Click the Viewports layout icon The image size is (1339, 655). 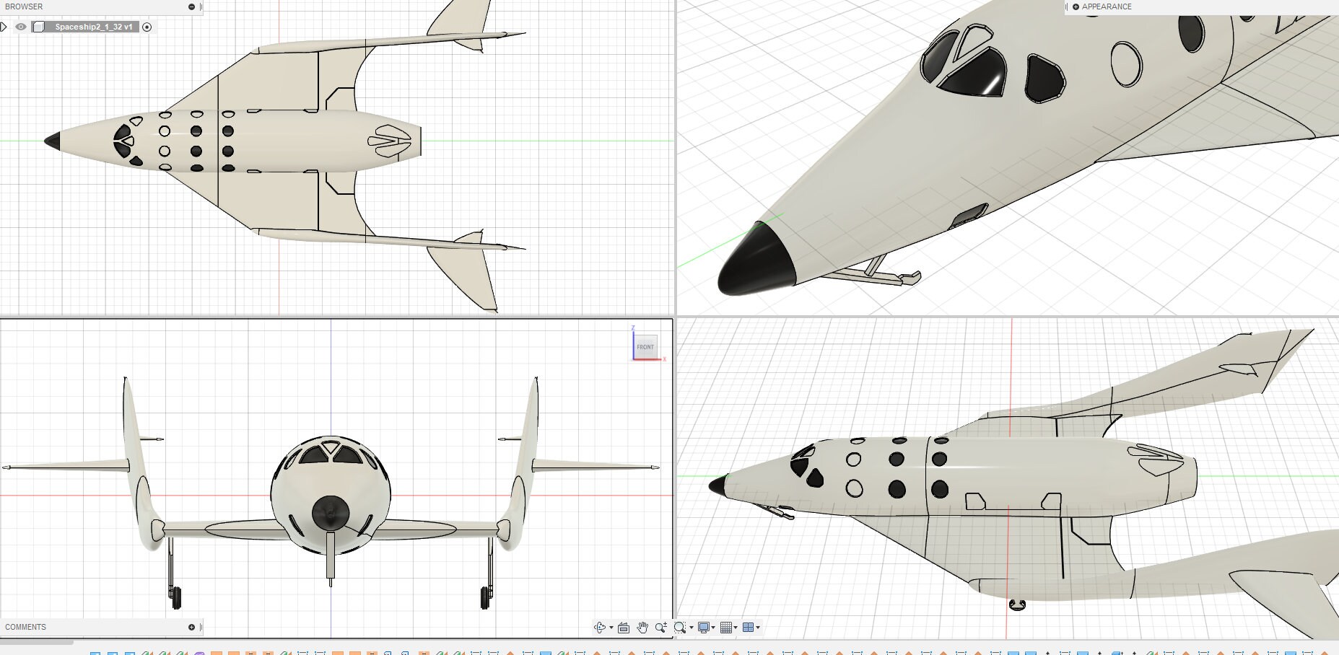[749, 627]
